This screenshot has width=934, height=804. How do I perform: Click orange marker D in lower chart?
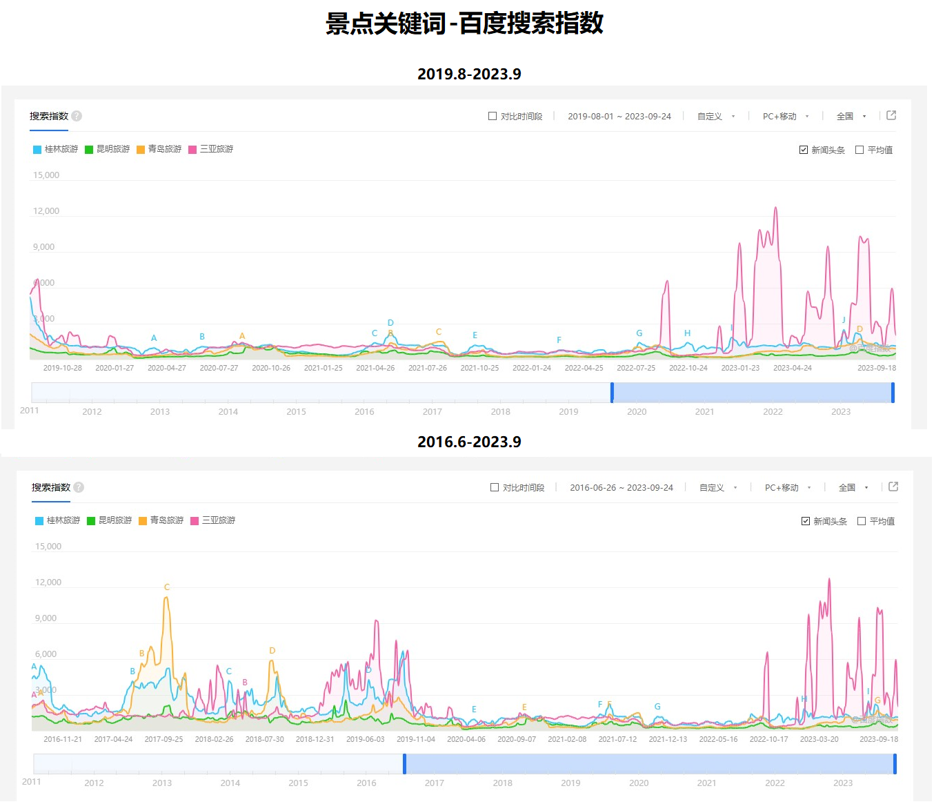point(272,651)
